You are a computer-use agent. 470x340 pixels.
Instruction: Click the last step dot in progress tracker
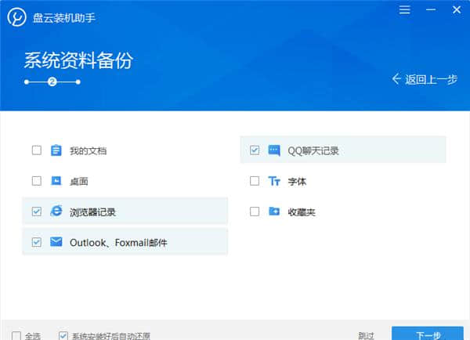(x=78, y=81)
